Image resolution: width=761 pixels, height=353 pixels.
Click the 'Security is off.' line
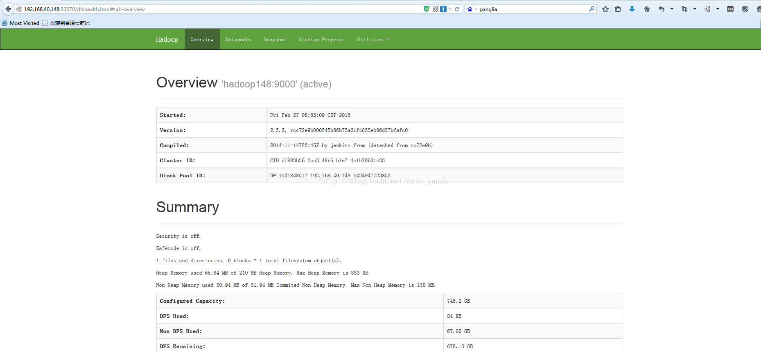pyautogui.click(x=178, y=236)
